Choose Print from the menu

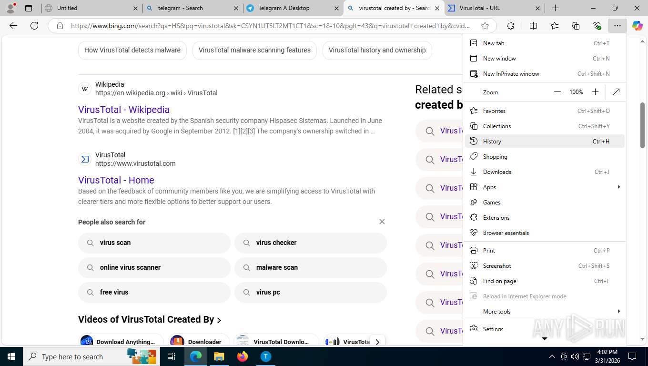tap(545, 251)
